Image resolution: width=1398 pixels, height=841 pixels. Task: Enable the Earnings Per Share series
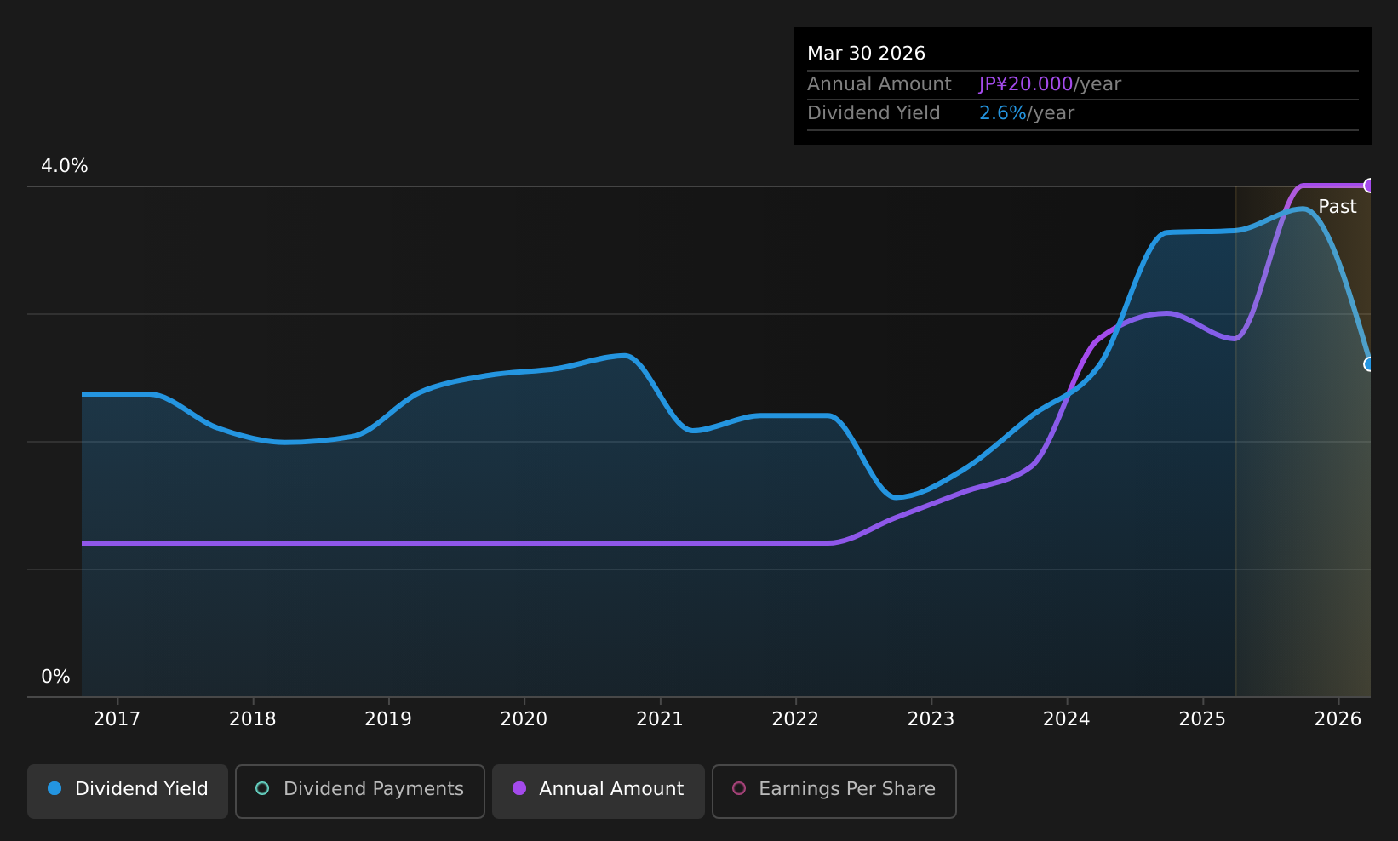[x=834, y=791]
